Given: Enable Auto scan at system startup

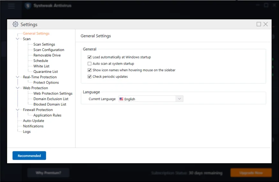Looking at the screenshot, I should (90, 64).
